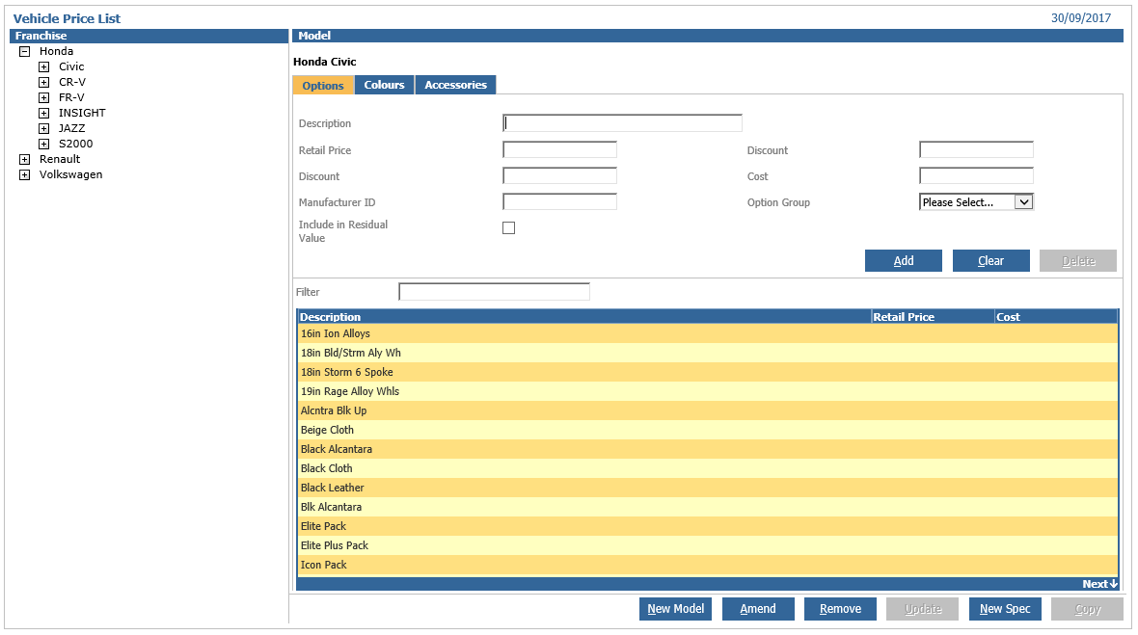
Task: Focus the Cost input field
Action: 976,176
